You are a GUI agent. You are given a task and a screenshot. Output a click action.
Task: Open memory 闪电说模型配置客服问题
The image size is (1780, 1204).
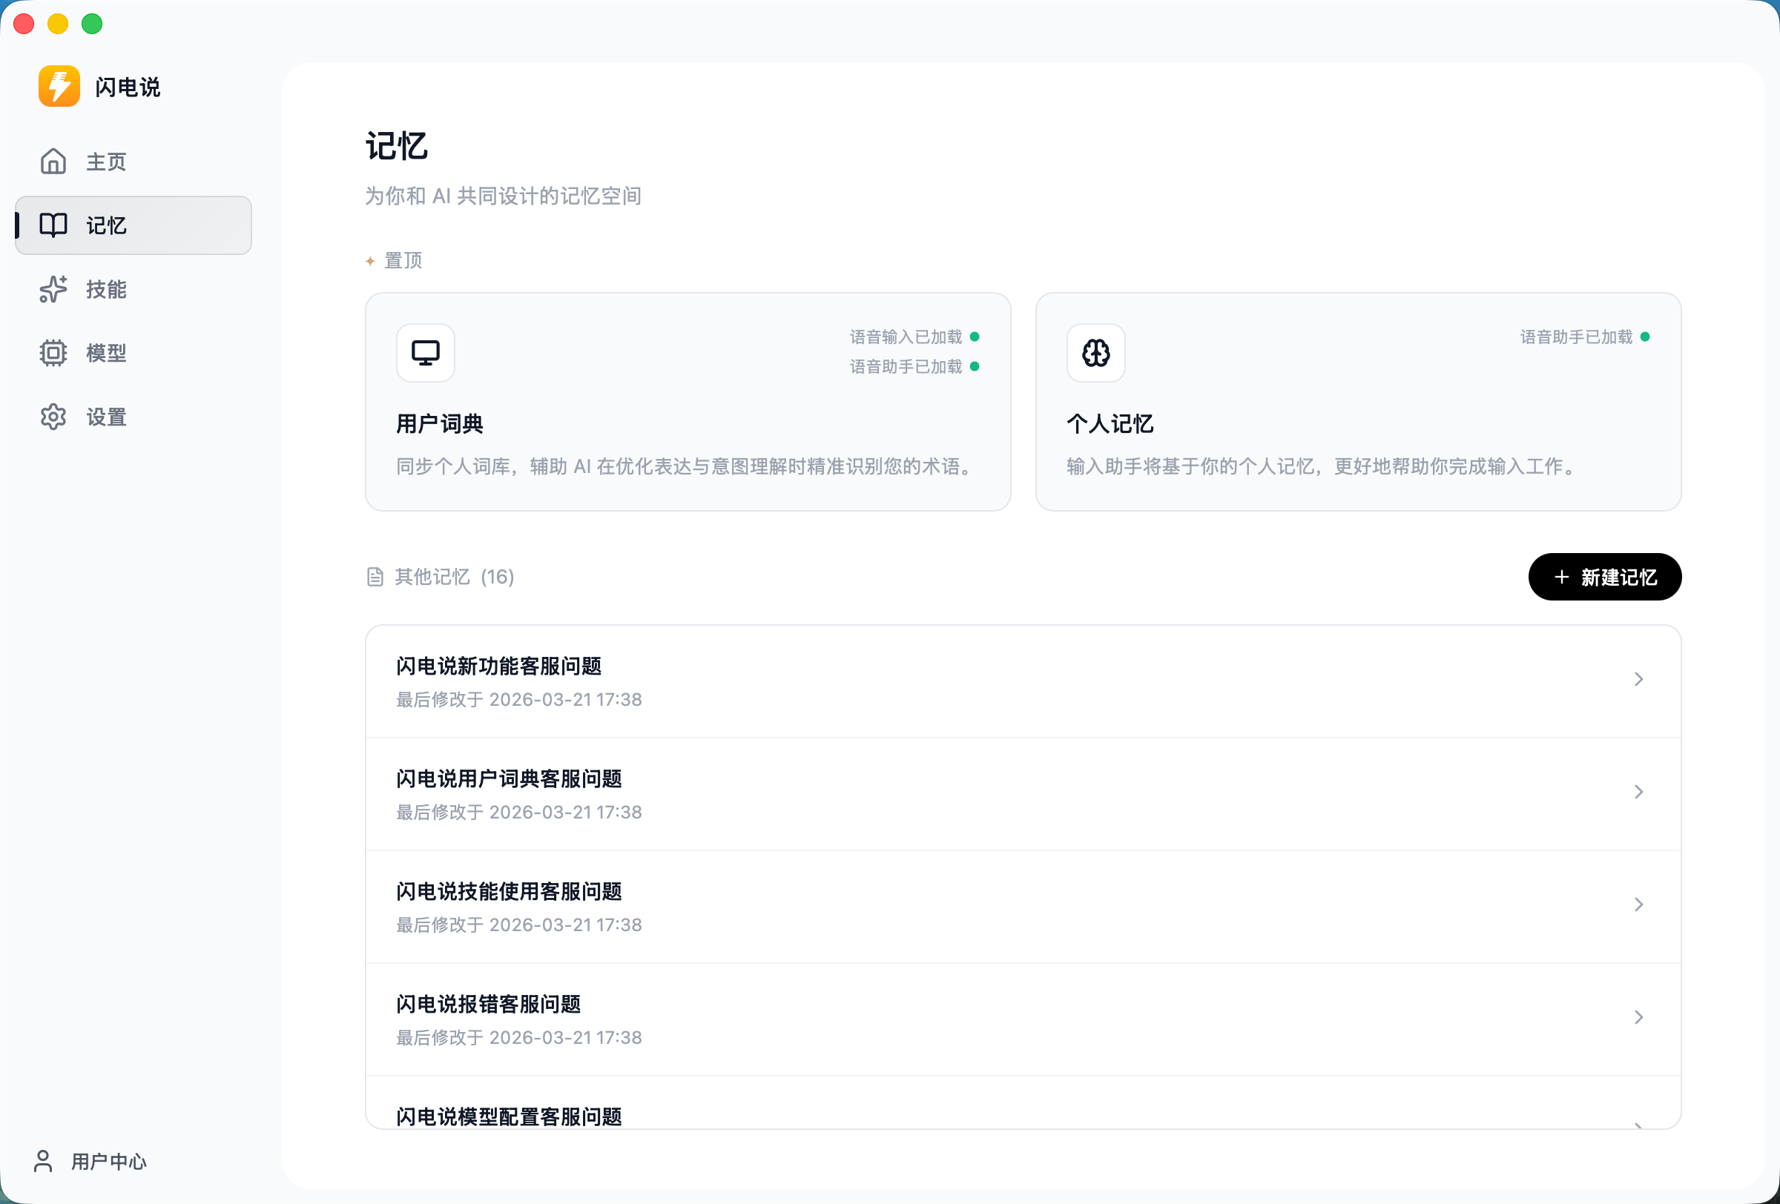pos(1023,1103)
